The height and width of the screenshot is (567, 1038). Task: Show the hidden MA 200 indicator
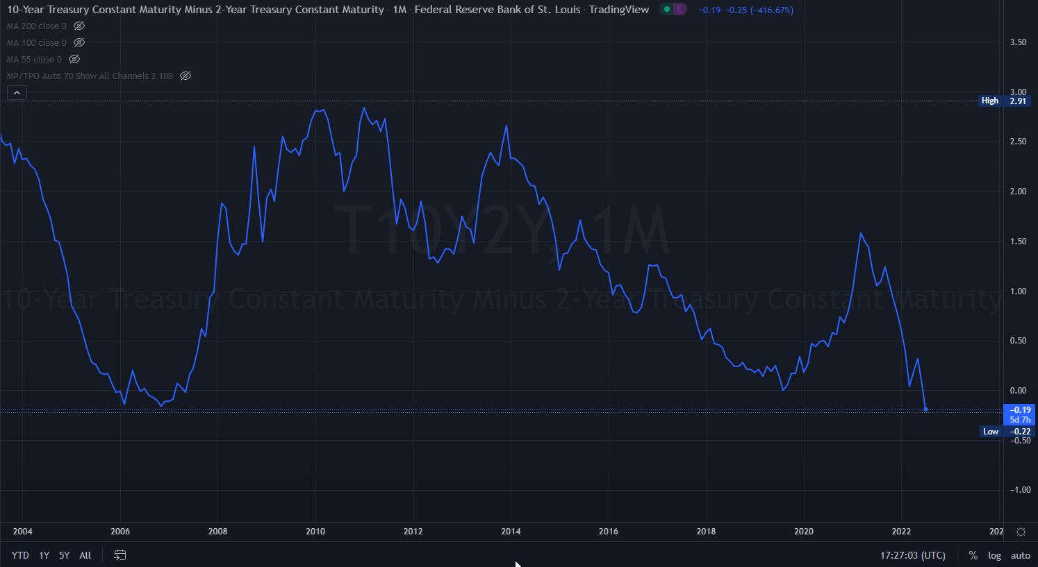click(x=79, y=26)
